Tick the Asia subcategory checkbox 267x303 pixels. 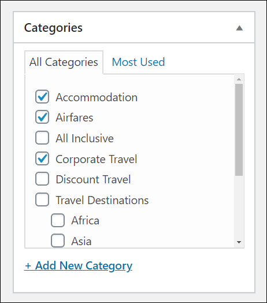58,241
